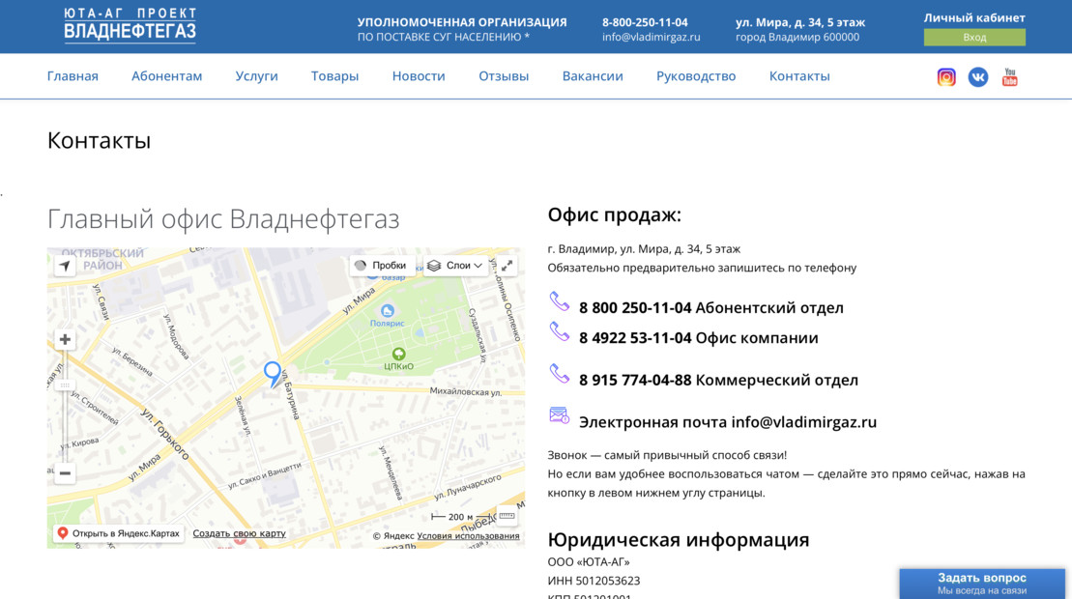The width and height of the screenshot is (1072, 599).
Task: Go to Главная page
Action: coord(72,75)
